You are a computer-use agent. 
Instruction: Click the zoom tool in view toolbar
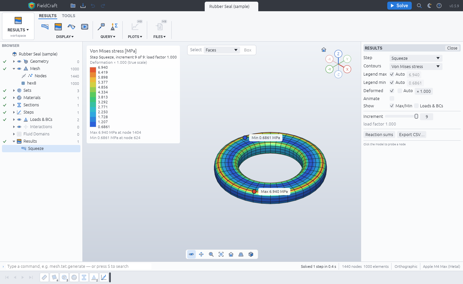211,254
